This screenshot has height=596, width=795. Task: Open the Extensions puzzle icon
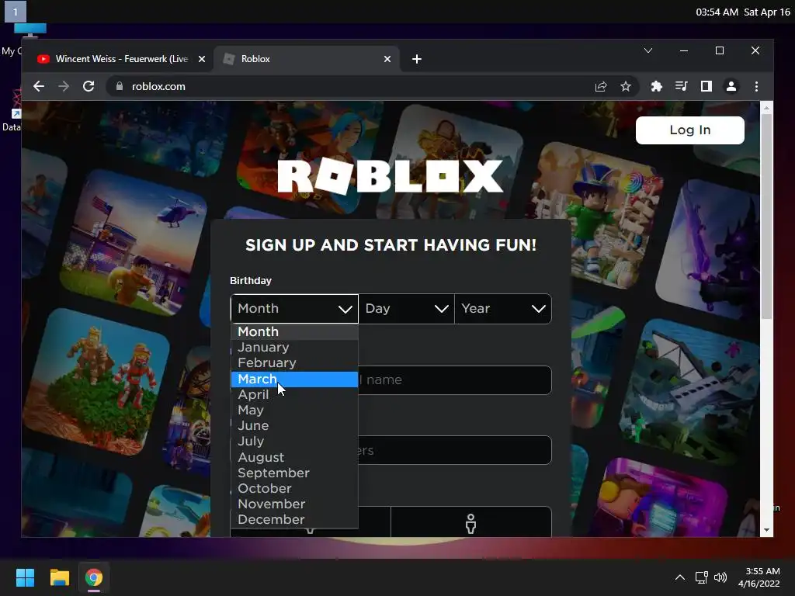click(657, 87)
